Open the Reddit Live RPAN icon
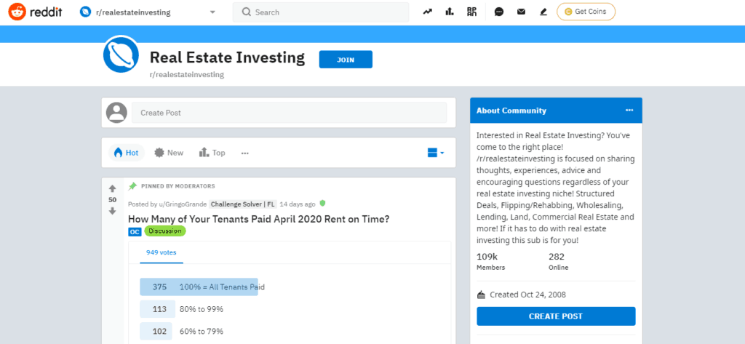This screenshot has width=745, height=344. pos(471,12)
